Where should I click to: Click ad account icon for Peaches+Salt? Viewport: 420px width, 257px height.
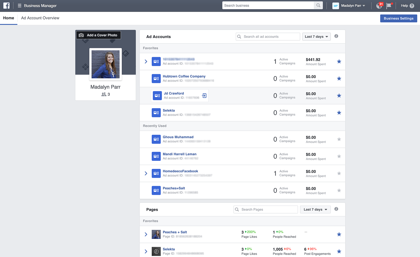(x=156, y=190)
